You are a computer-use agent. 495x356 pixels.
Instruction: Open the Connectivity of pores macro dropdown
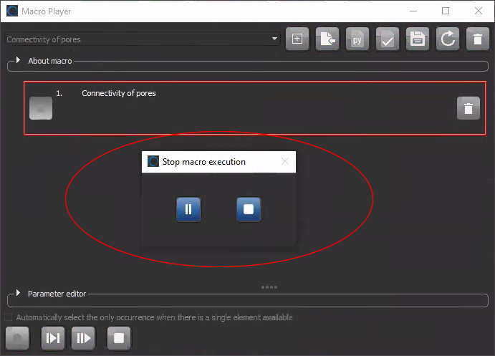(275, 39)
